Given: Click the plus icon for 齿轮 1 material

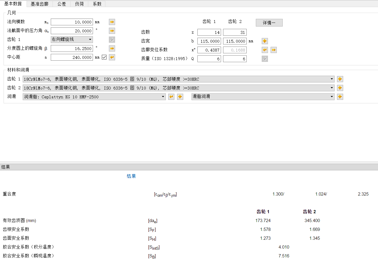Looking at the screenshot, I should point(340,79).
